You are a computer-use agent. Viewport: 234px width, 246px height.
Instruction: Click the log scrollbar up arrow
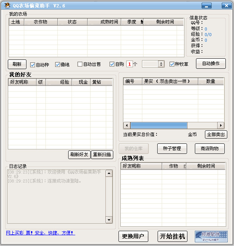(x=109, y=174)
